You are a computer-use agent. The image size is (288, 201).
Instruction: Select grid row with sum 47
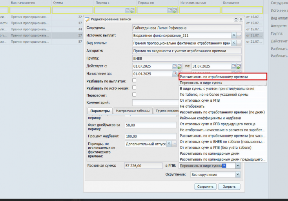(x=41, y=23)
